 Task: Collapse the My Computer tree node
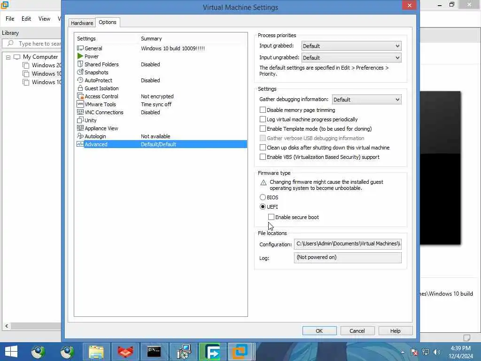click(8, 57)
